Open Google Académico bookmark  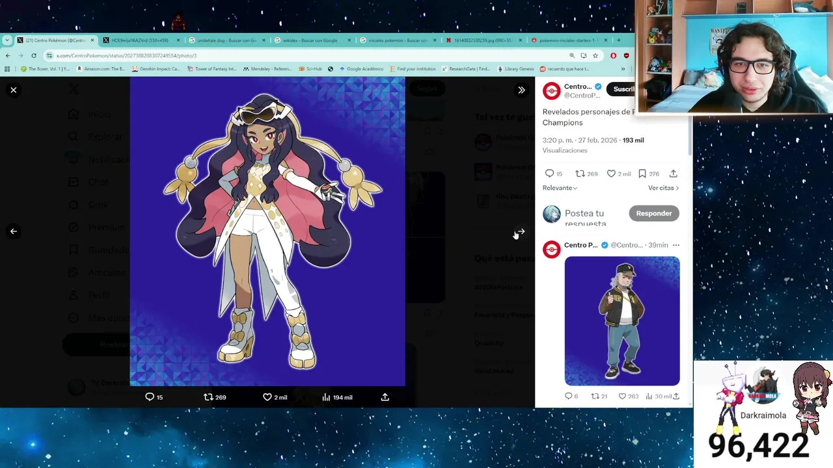(x=361, y=69)
